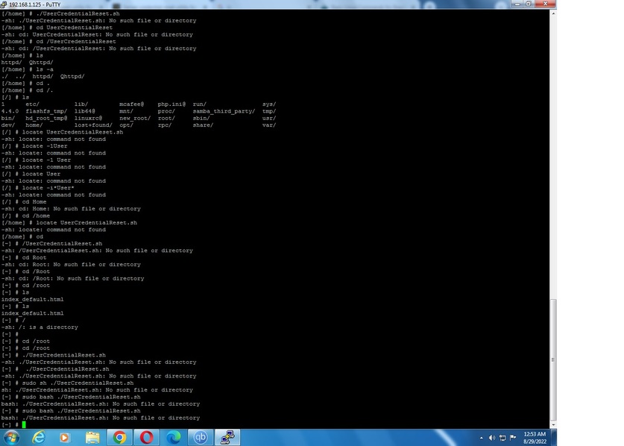Click '-sh: cd: Home: No such file' error line

(71, 209)
